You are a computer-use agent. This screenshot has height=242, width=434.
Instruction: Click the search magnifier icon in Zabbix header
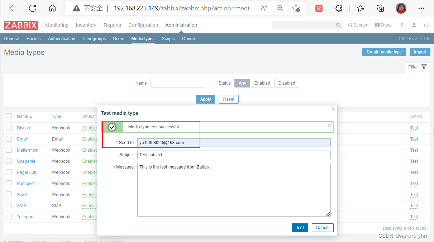pyautogui.click(x=338, y=25)
